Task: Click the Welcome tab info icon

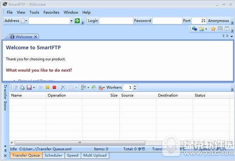Action: point(12,37)
